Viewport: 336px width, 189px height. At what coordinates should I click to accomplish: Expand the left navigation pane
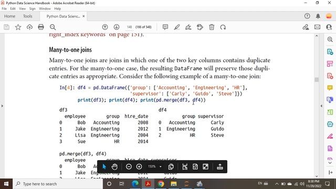(x=2, y=106)
